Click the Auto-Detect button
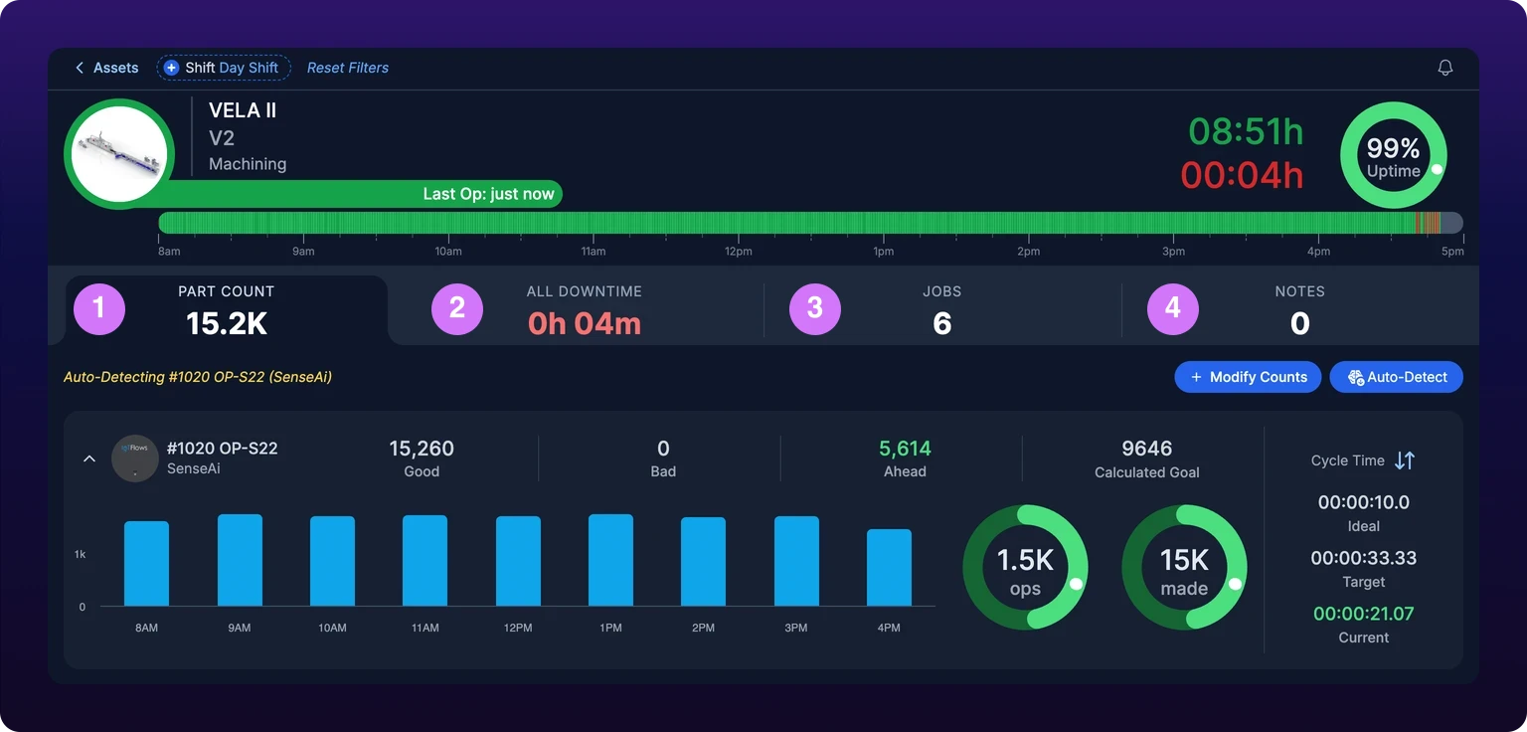Screen dimensions: 1527x732 click(x=1396, y=377)
